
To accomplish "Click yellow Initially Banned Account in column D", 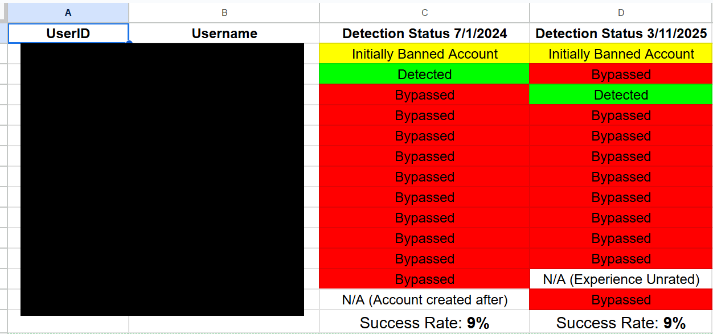I will click(621, 54).
